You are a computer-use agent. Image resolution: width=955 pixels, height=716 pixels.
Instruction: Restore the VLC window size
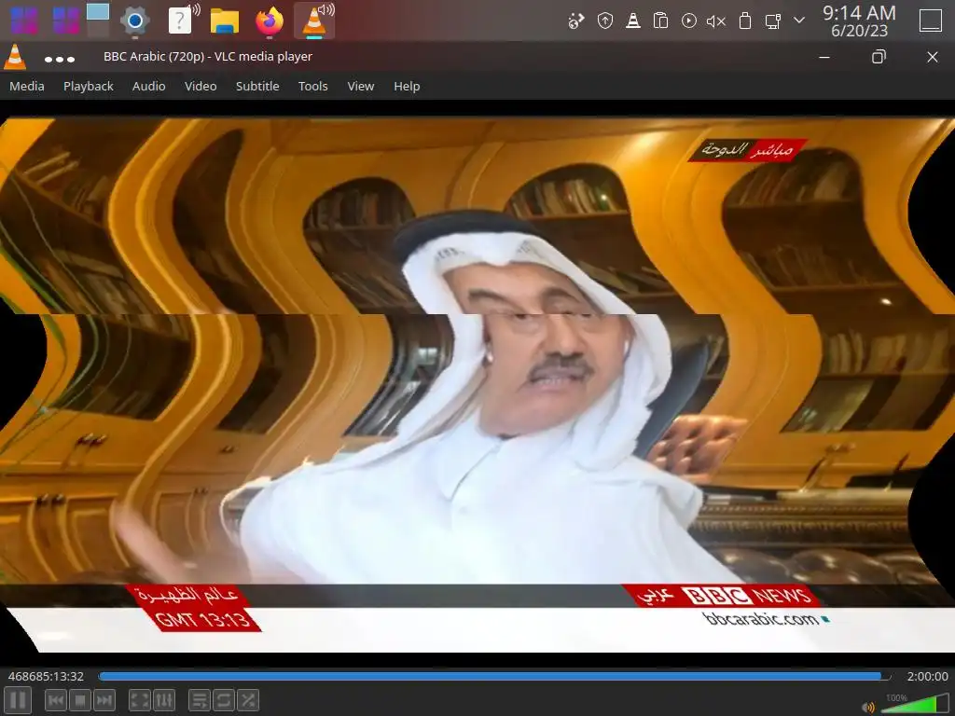(879, 57)
